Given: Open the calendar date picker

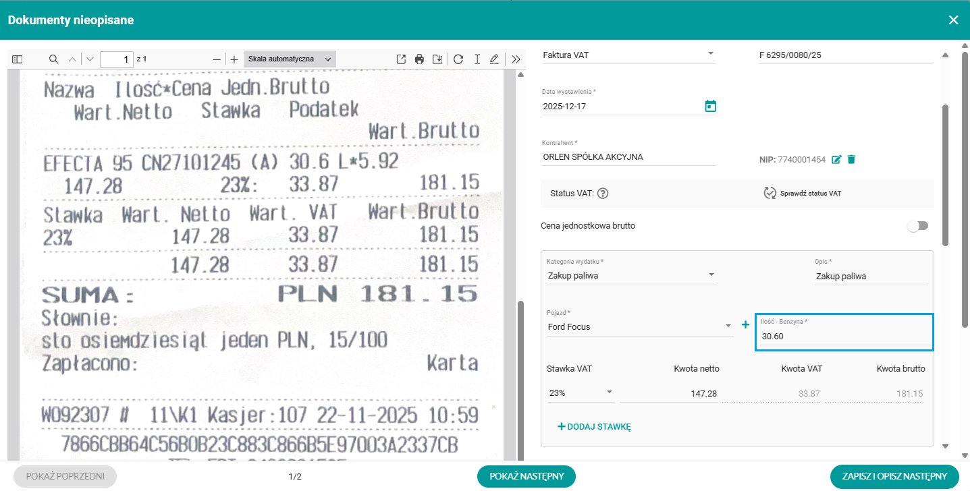Looking at the screenshot, I should (x=710, y=106).
